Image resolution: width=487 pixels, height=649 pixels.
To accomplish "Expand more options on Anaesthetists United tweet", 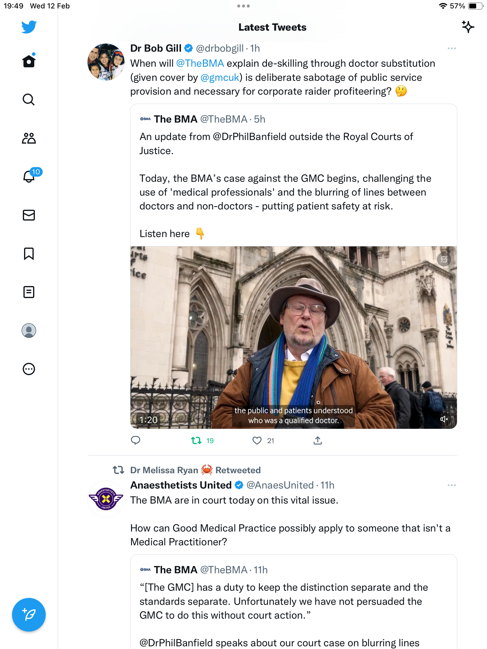I will [452, 485].
